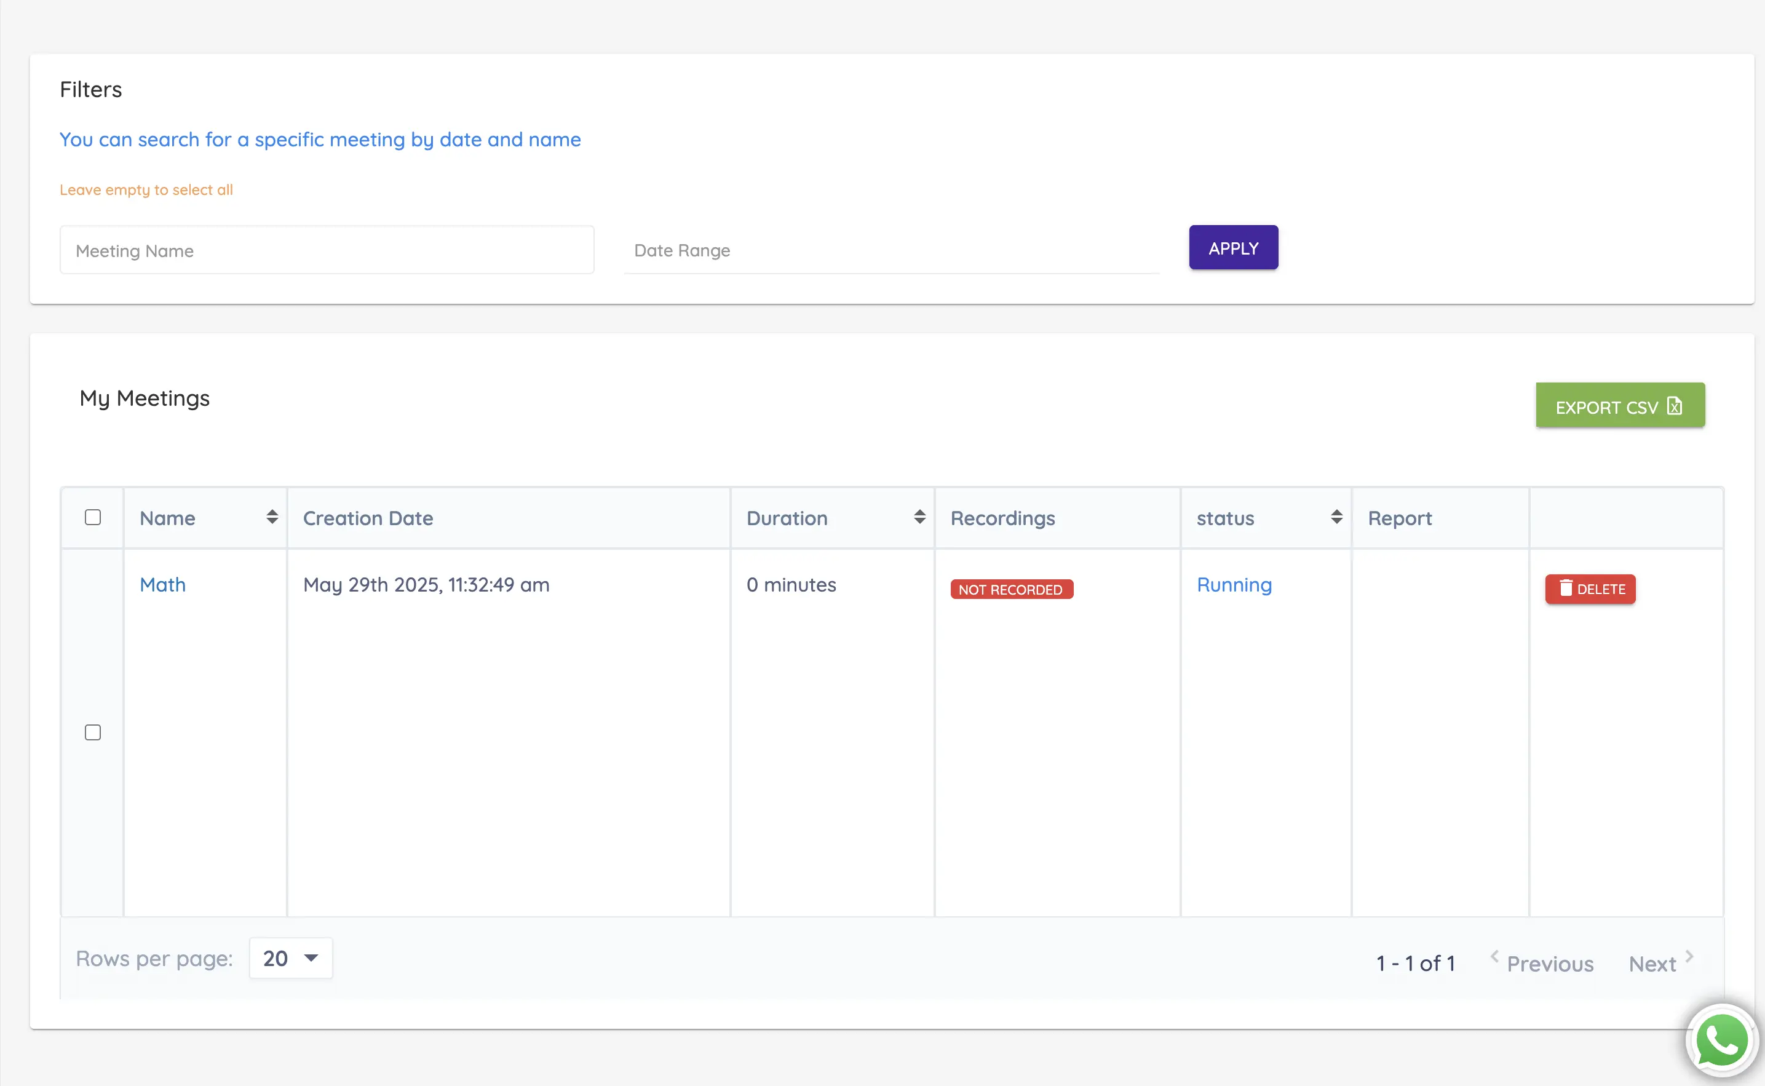The width and height of the screenshot is (1765, 1086).
Task: Open the WhatsApp chat icon
Action: tap(1721, 1040)
